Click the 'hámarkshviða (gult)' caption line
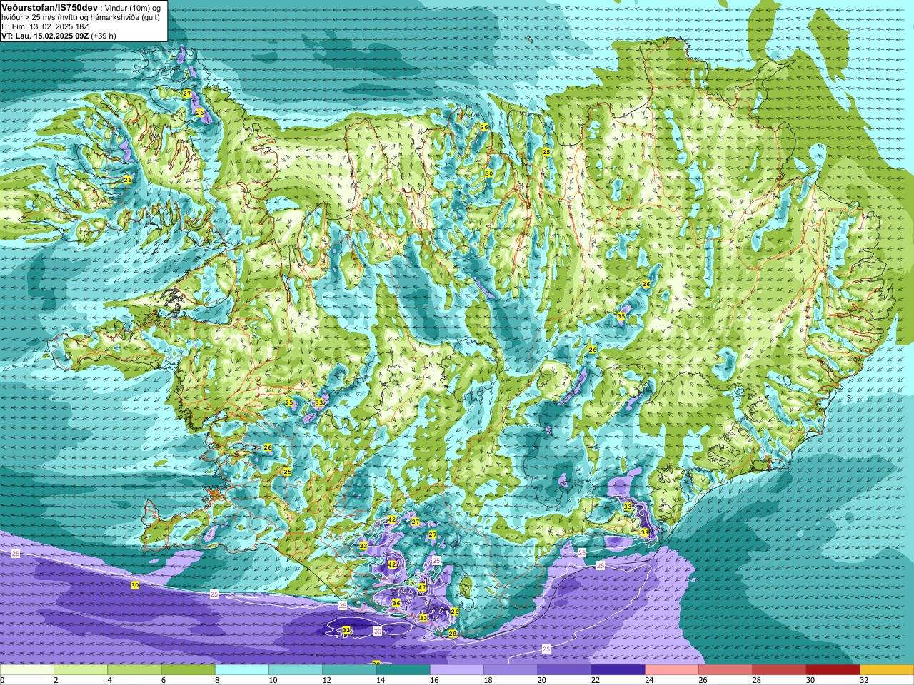The image size is (914, 685). point(121,17)
